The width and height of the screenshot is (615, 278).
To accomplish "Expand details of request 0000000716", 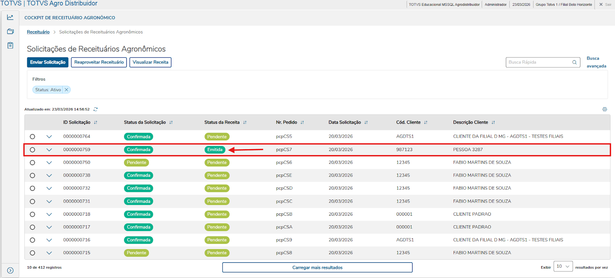I will (49, 240).
